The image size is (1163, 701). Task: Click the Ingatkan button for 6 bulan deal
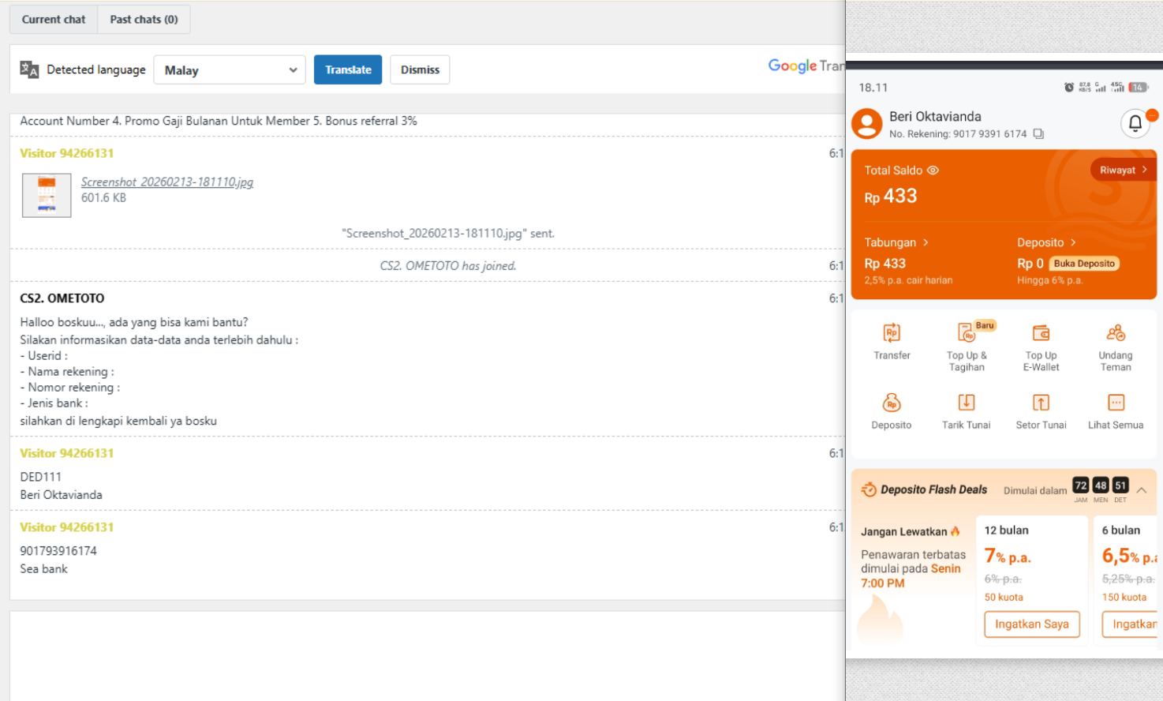click(1130, 624)
